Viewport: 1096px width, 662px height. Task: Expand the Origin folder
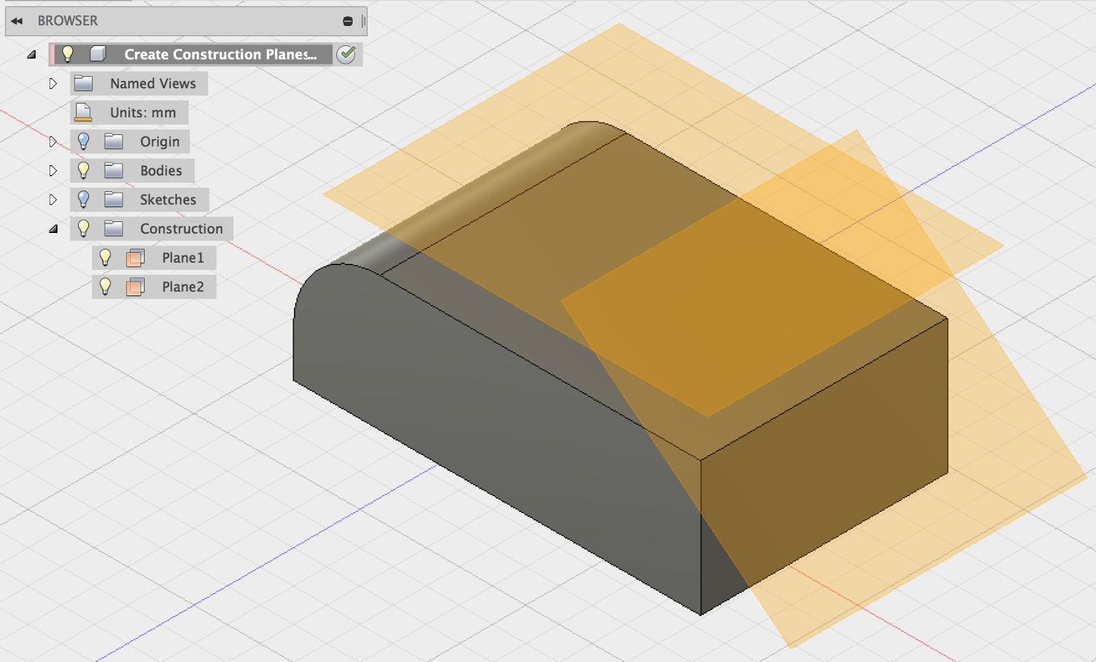click(x=53, y=142)
